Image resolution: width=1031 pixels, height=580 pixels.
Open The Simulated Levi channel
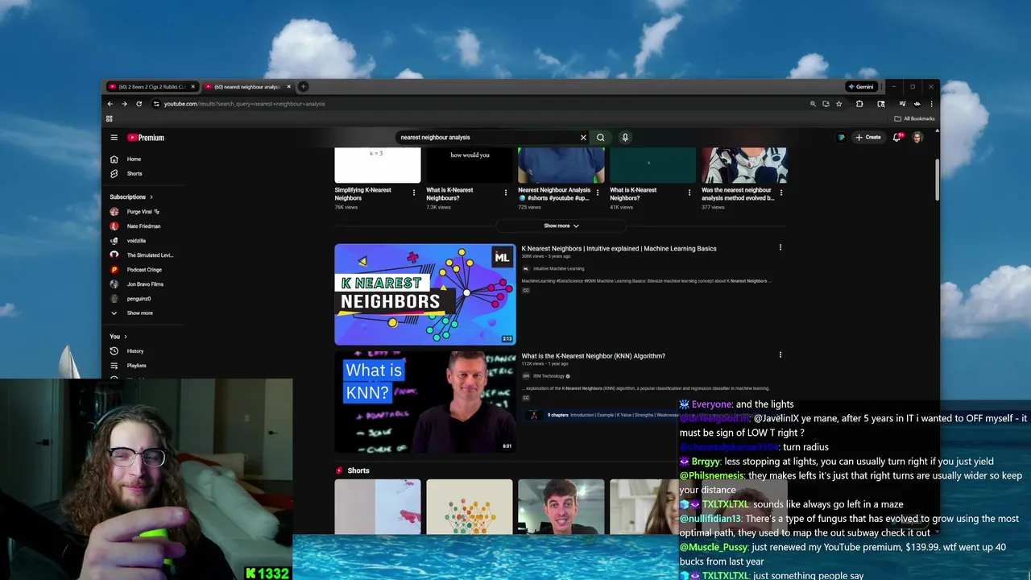(150, 255)
